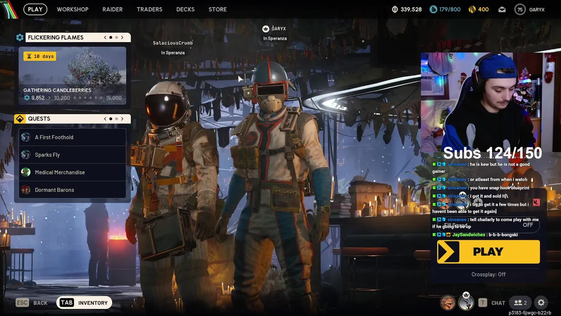Click the level 75 badge
561x316 pixels.
(520, 9)
